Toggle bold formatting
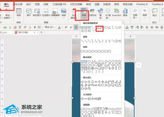164x117 pixels. click(x=35, y=27)
